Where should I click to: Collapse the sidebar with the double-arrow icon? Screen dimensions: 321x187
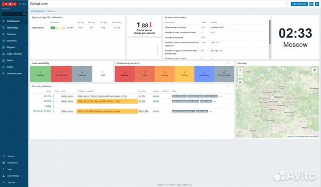point(20,4)
